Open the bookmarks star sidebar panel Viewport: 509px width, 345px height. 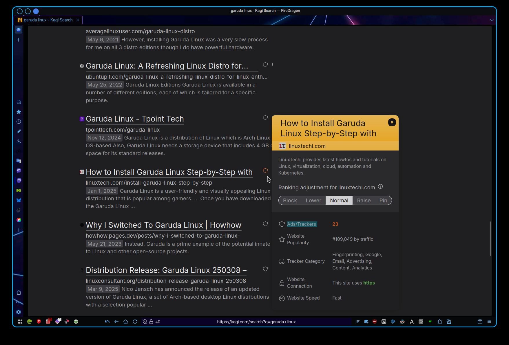(19, 112)
